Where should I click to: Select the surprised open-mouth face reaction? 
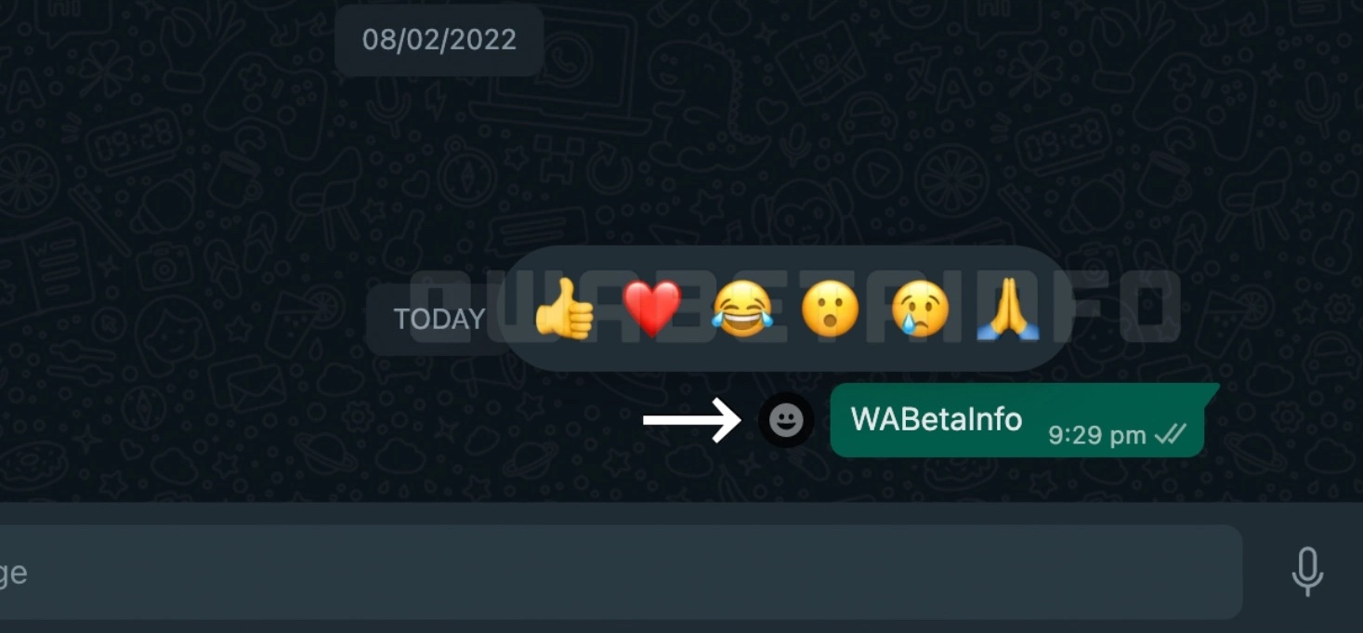point(829,309)
